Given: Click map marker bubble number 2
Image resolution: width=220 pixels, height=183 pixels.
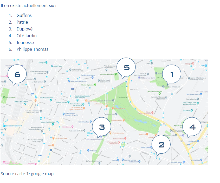Looking at the screenshot, I should pyautogui.click(x=161, y=144).
